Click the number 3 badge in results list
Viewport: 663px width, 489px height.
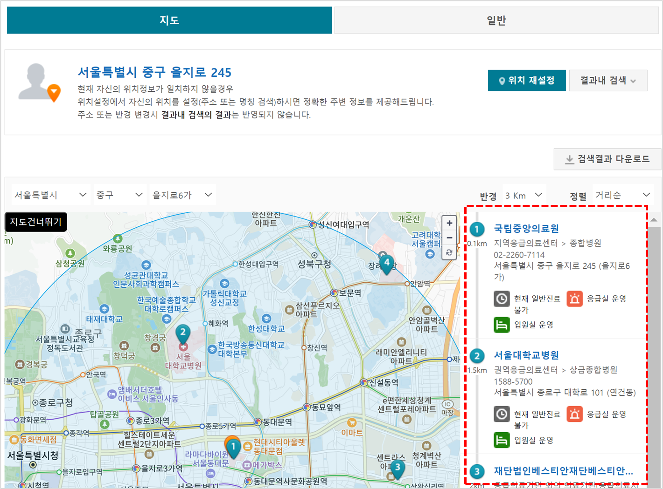pyautogui.click(x=477, y=472)
